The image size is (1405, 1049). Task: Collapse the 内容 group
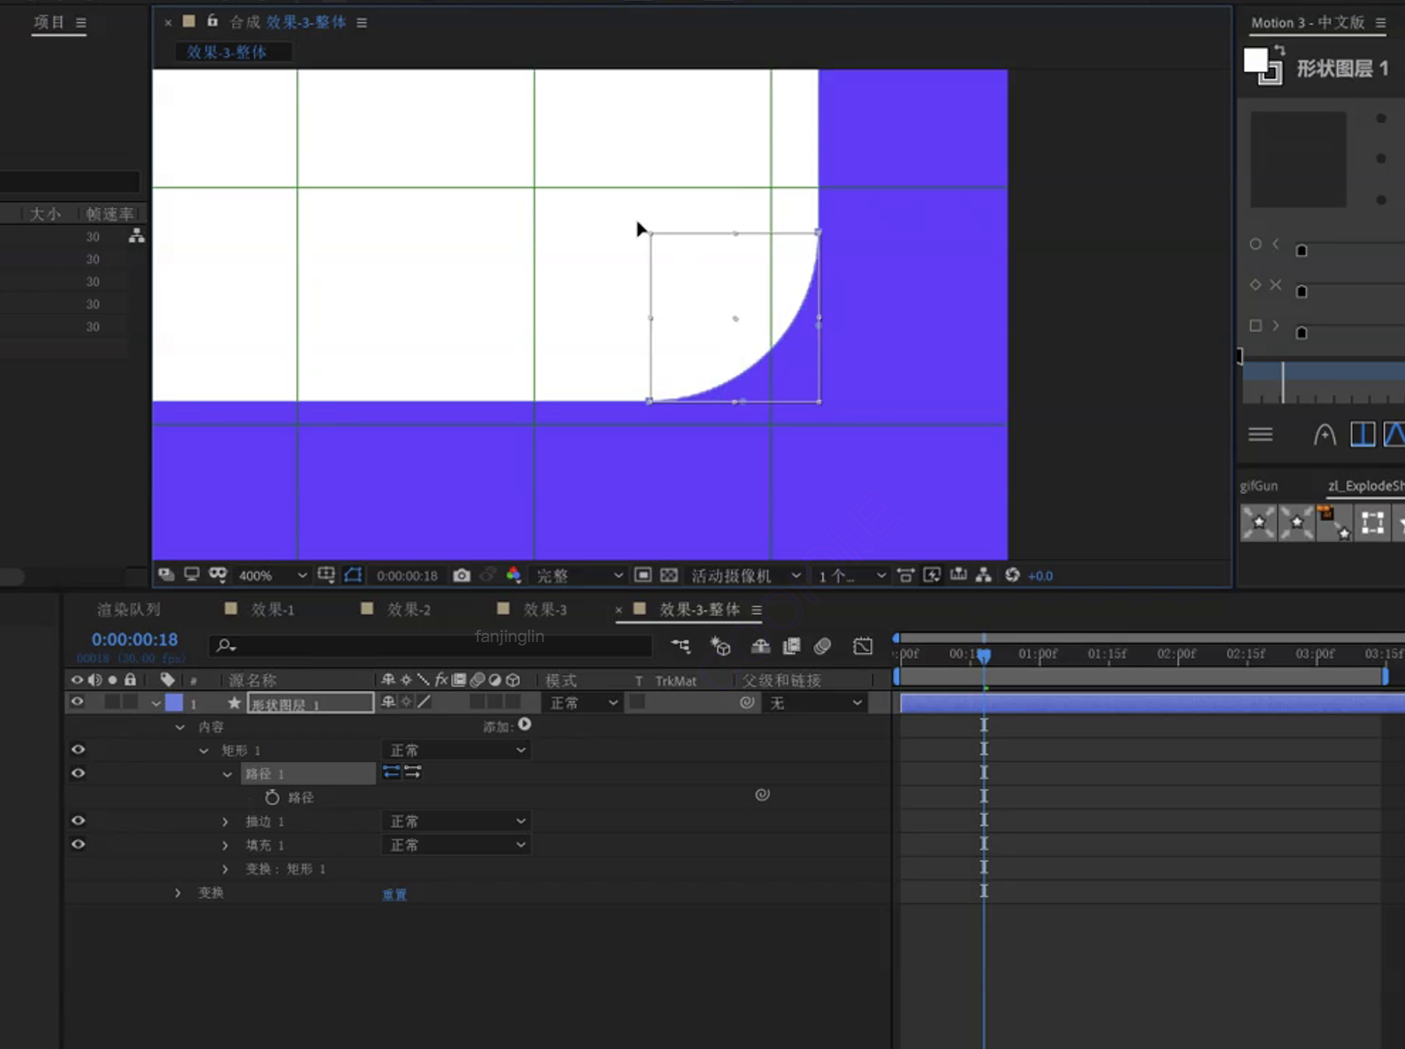(x=180, y=727)
